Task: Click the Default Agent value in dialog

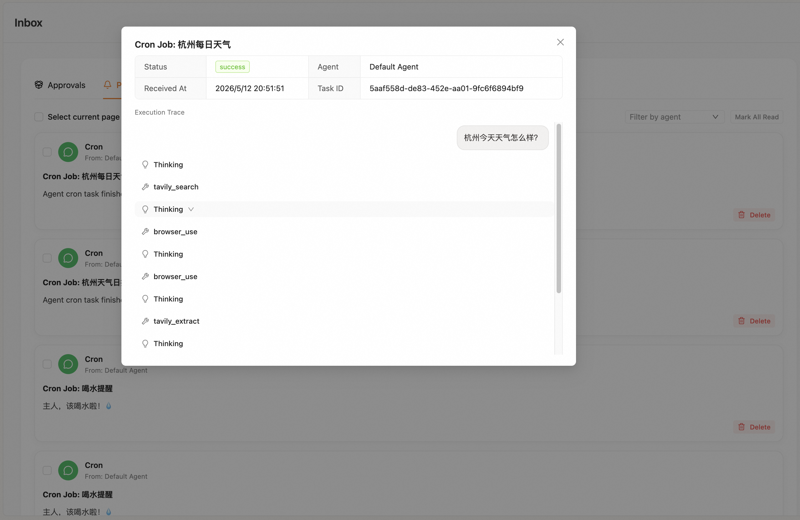Action: (x=394, y=67)
